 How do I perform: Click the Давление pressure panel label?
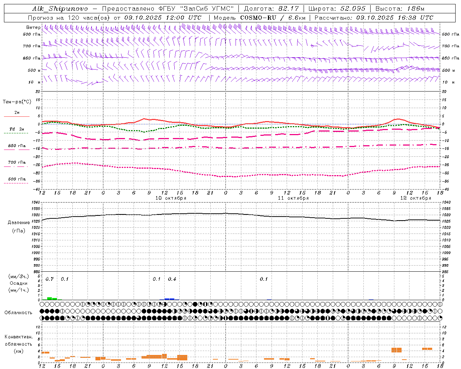pyautogui.click(x=19, y=223)
